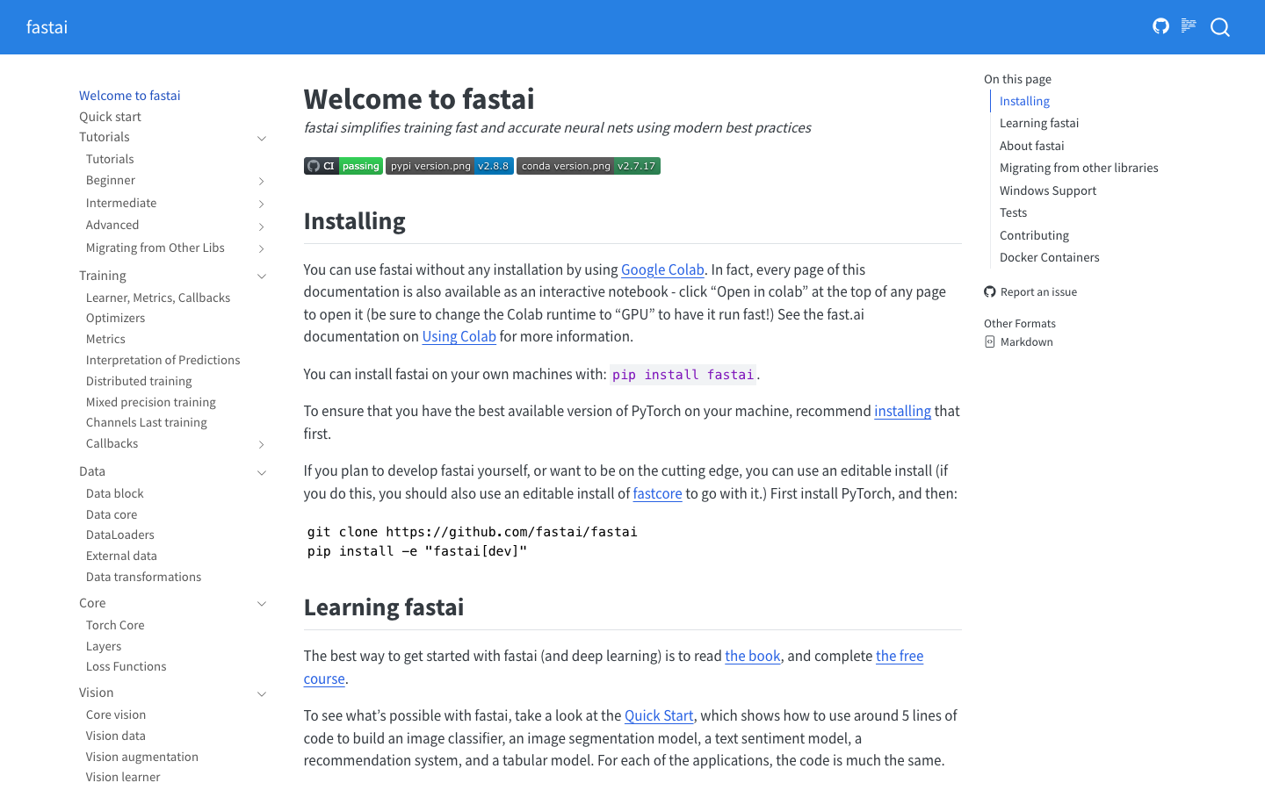The width and height of the screenshot is (1265, 790).
Task: Open Interpretation of Predictions page
Action: point(163,360)
